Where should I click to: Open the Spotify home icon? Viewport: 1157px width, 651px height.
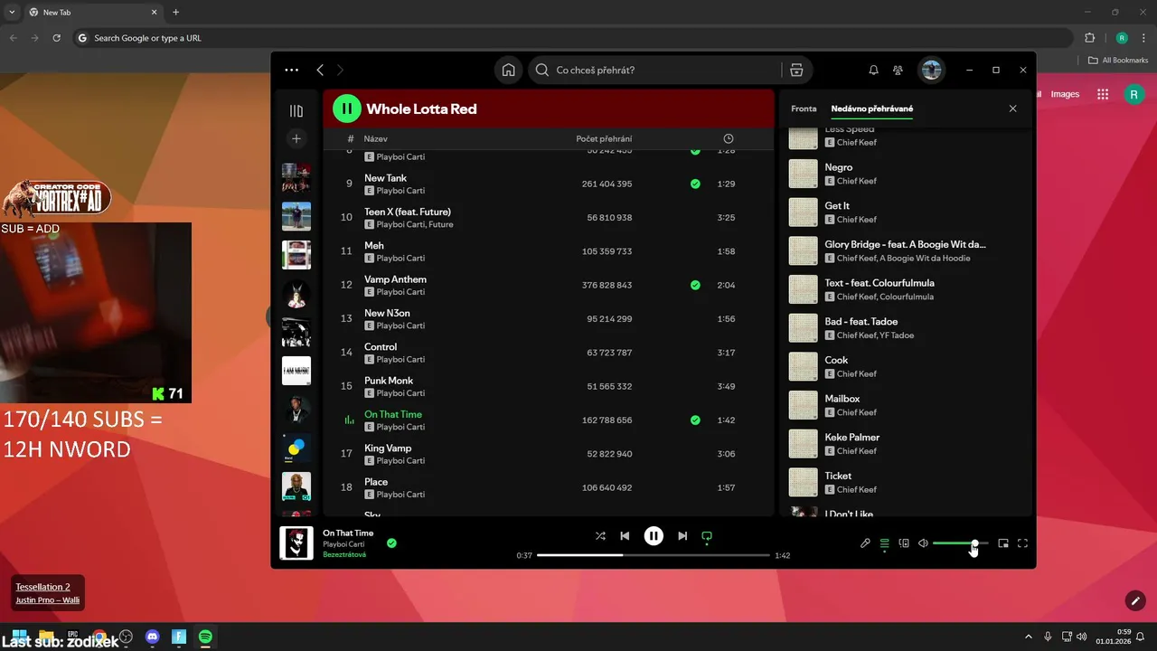(x=509, y=70)
